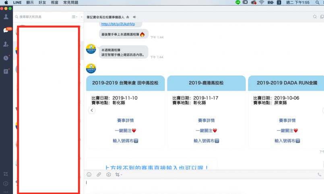The image size is (324, 194).
Task: Click the 比賽日期 2019-10-06 text
Action: (x=276, y=98)
